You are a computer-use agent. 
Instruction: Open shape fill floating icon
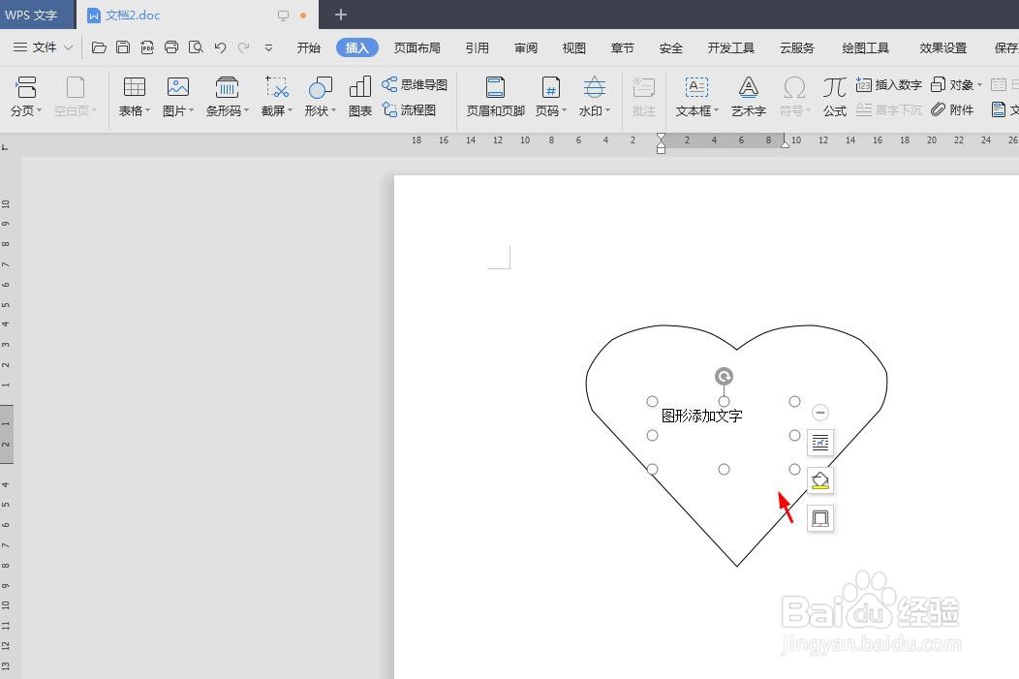click(x=820, y=480)
